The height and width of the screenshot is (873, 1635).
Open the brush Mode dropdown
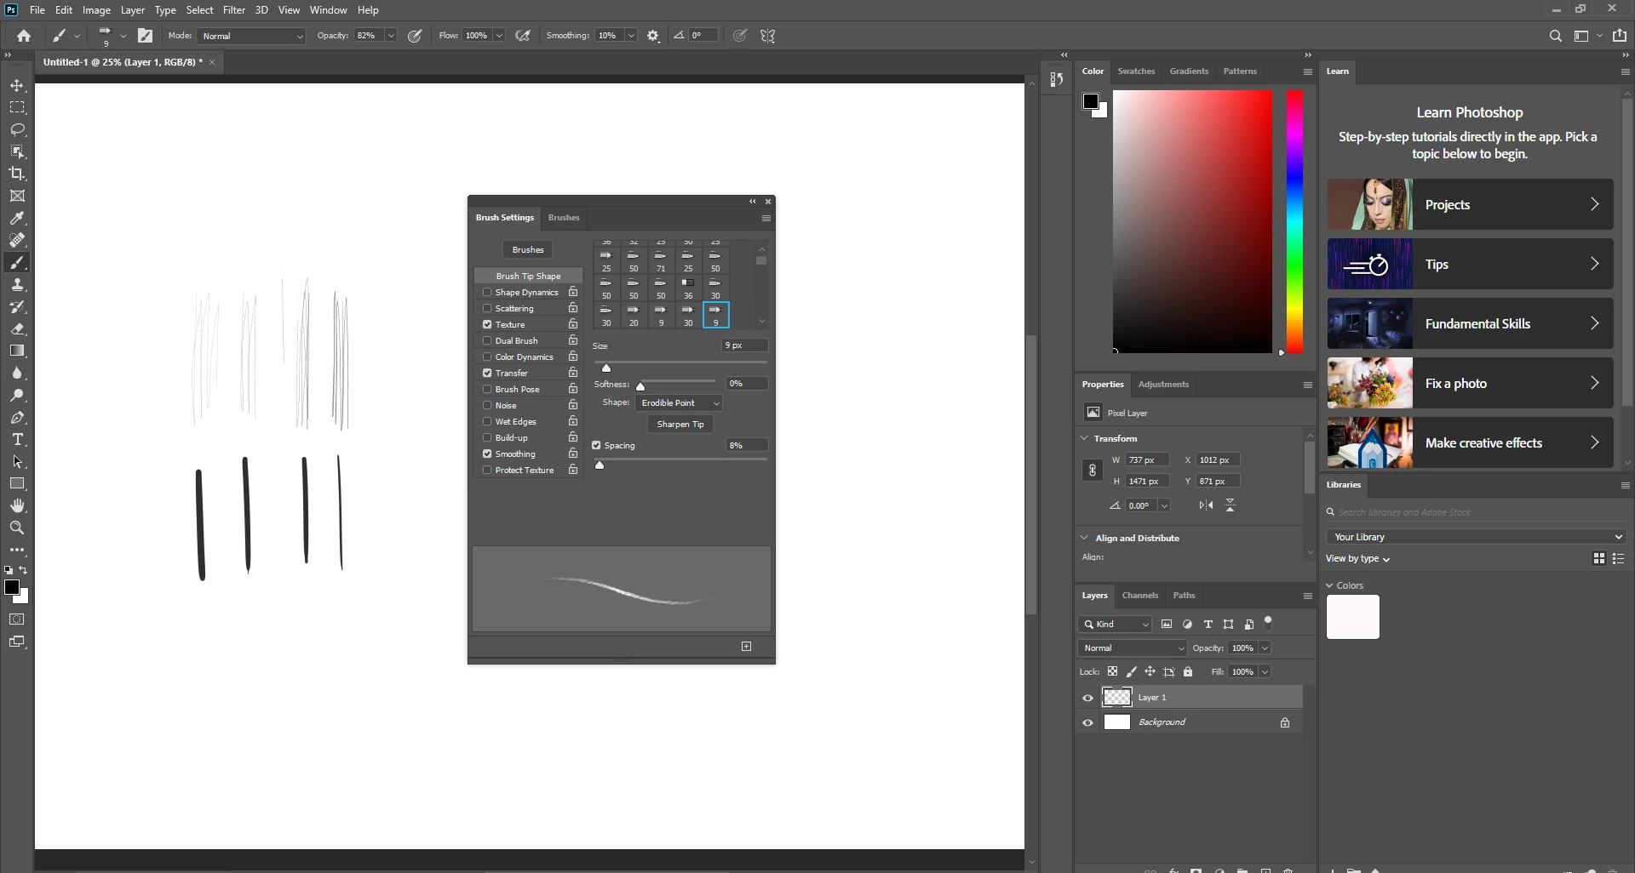tap(252, 36)
